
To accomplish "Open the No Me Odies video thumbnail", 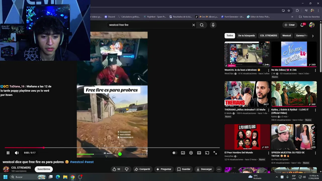I will (x=294, y=54).
